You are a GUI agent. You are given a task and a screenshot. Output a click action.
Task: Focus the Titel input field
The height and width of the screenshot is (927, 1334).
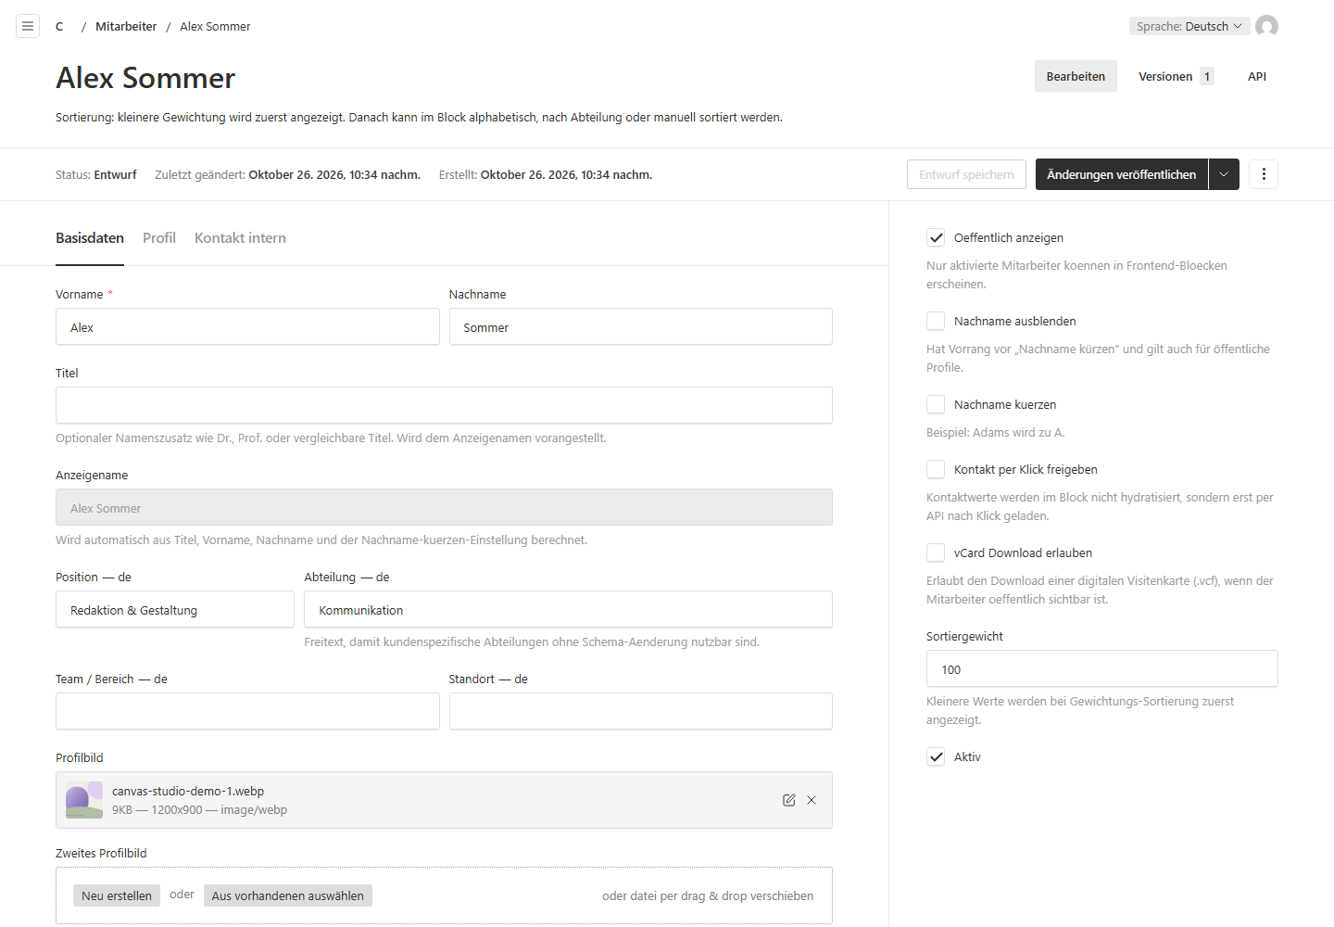point(444,405)
